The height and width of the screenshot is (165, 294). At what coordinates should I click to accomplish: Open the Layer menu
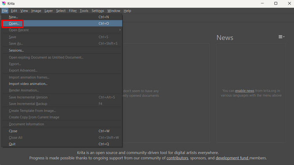[x=49, y=10]
